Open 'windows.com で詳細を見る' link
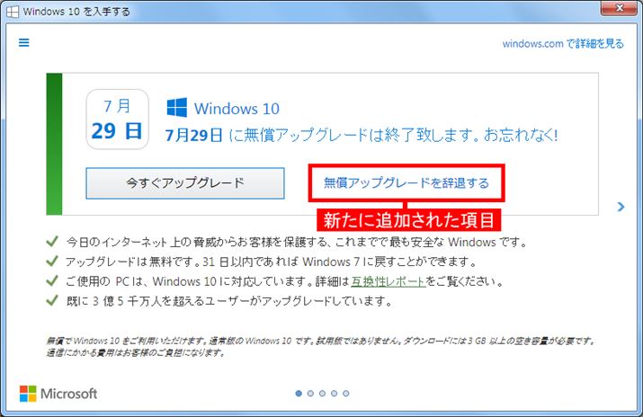 click(x=563, y=43)
